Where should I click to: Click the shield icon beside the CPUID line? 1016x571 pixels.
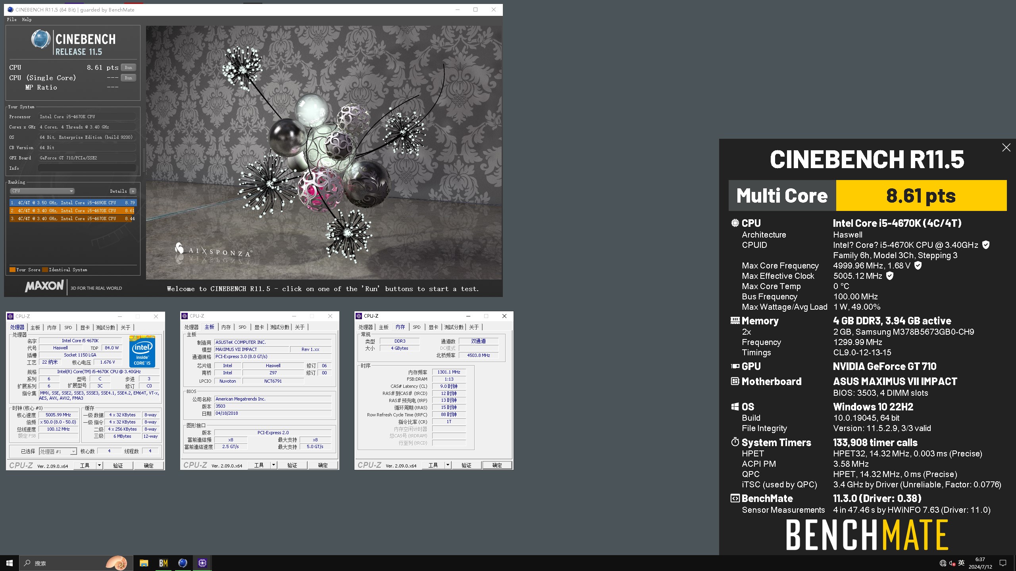click(986, 245)
